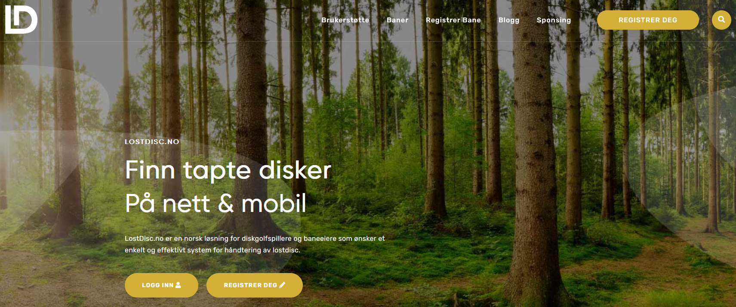
Task: Go to the Baner page
Action: pyautogui.click(x=397, y=20)
